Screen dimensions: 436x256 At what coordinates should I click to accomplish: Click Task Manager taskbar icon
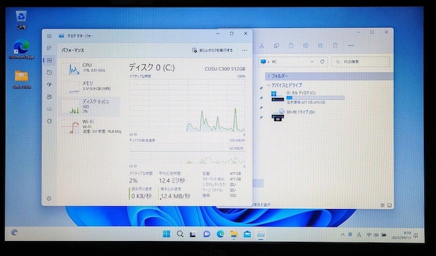[x=261, y=234]
